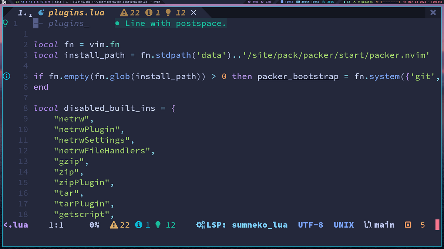Toggle the mute speaker icon in the top bar
This screenshot has height=249, width=444.
pos(376,2)
